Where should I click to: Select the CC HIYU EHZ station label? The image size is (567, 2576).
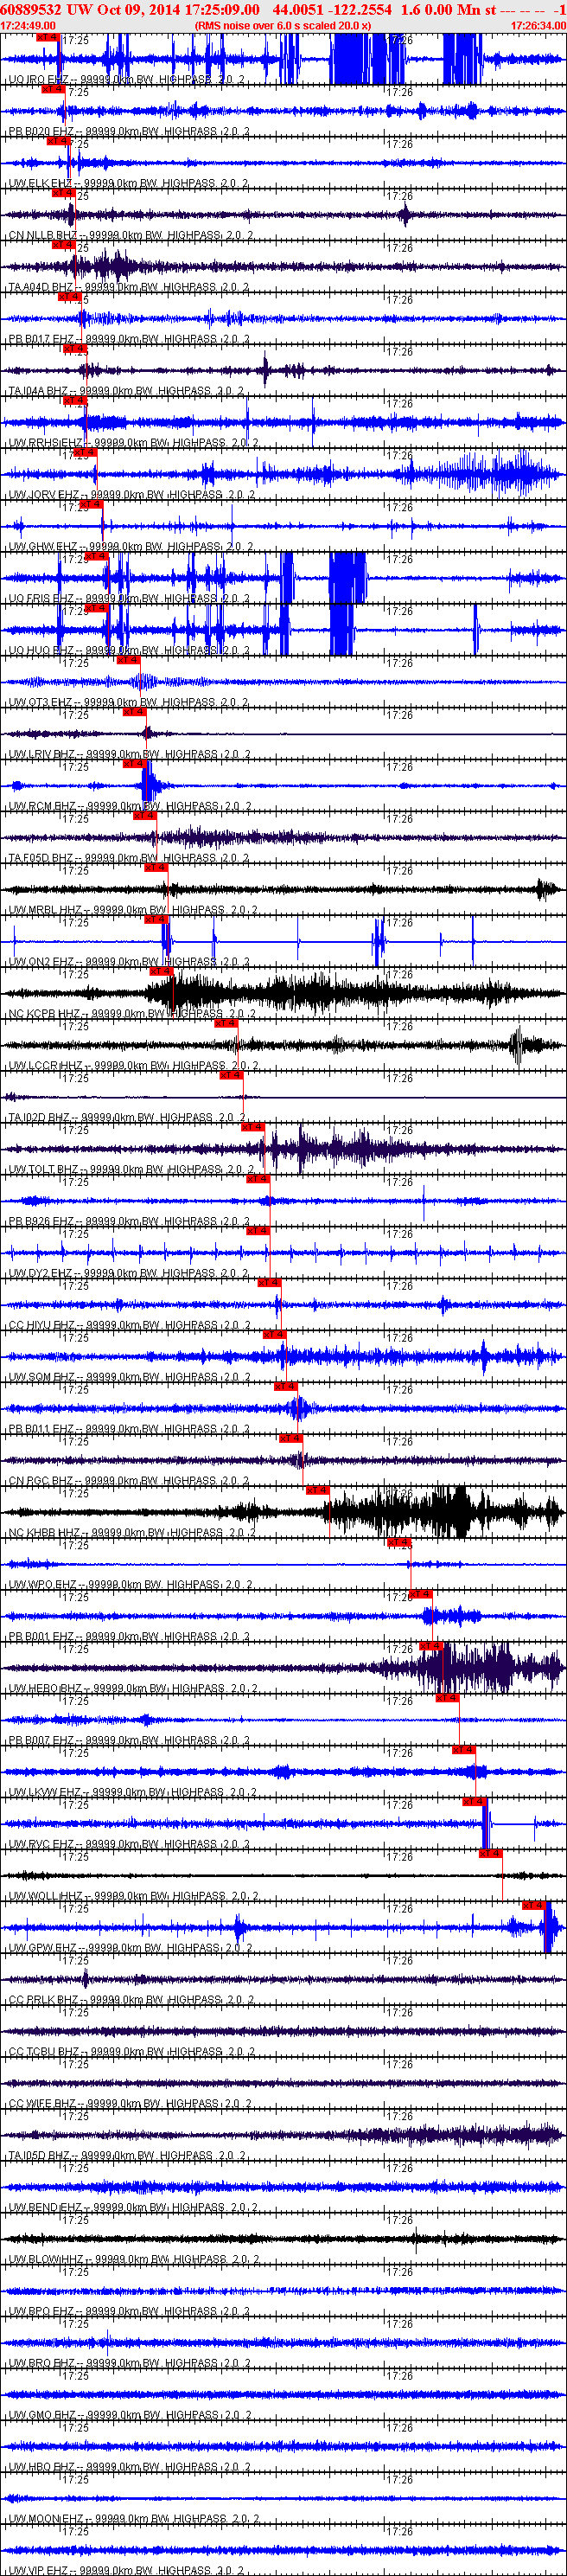(x=130, y=1326)
